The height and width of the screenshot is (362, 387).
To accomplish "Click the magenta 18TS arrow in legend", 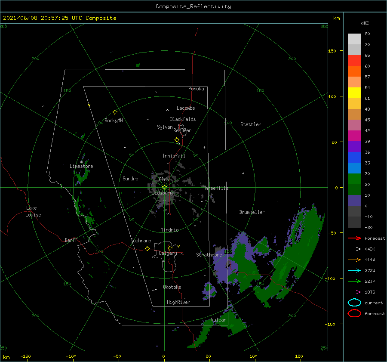I will [354, 292].
